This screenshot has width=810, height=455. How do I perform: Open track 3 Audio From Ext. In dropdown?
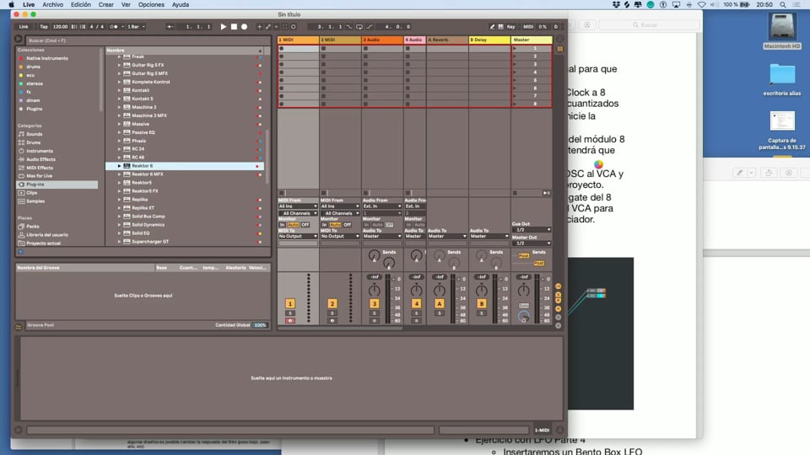381,206
